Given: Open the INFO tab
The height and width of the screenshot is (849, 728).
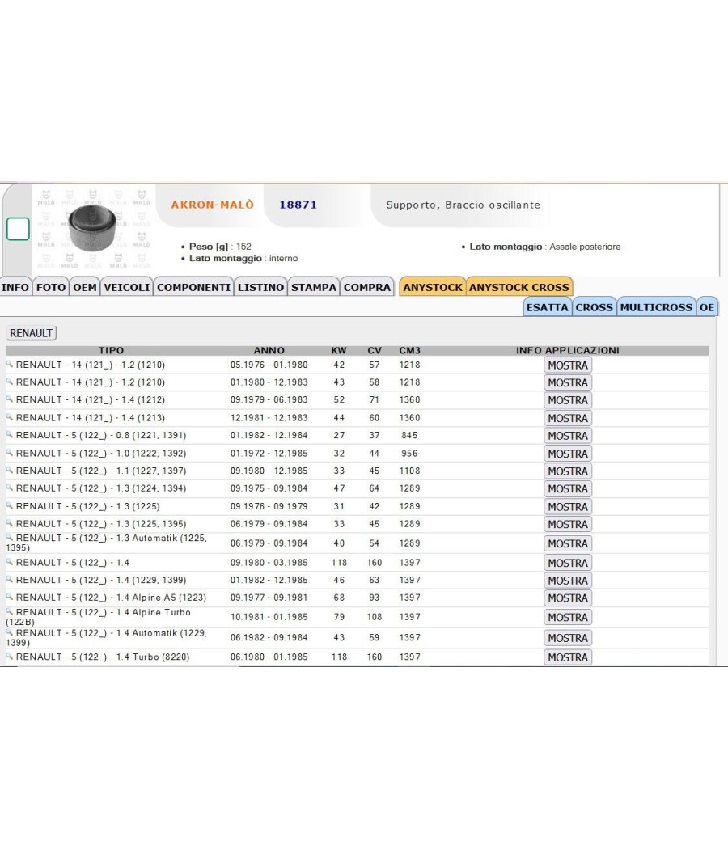Looking at the screenshot, I should pyautogui.click(x=15, y=287).
